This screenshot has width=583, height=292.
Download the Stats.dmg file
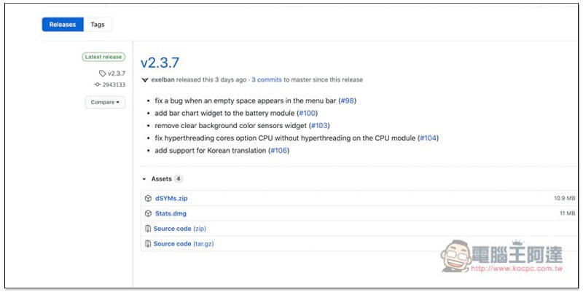[x=171, y=213]
